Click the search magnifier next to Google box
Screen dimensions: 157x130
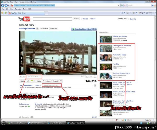[153, 5]
